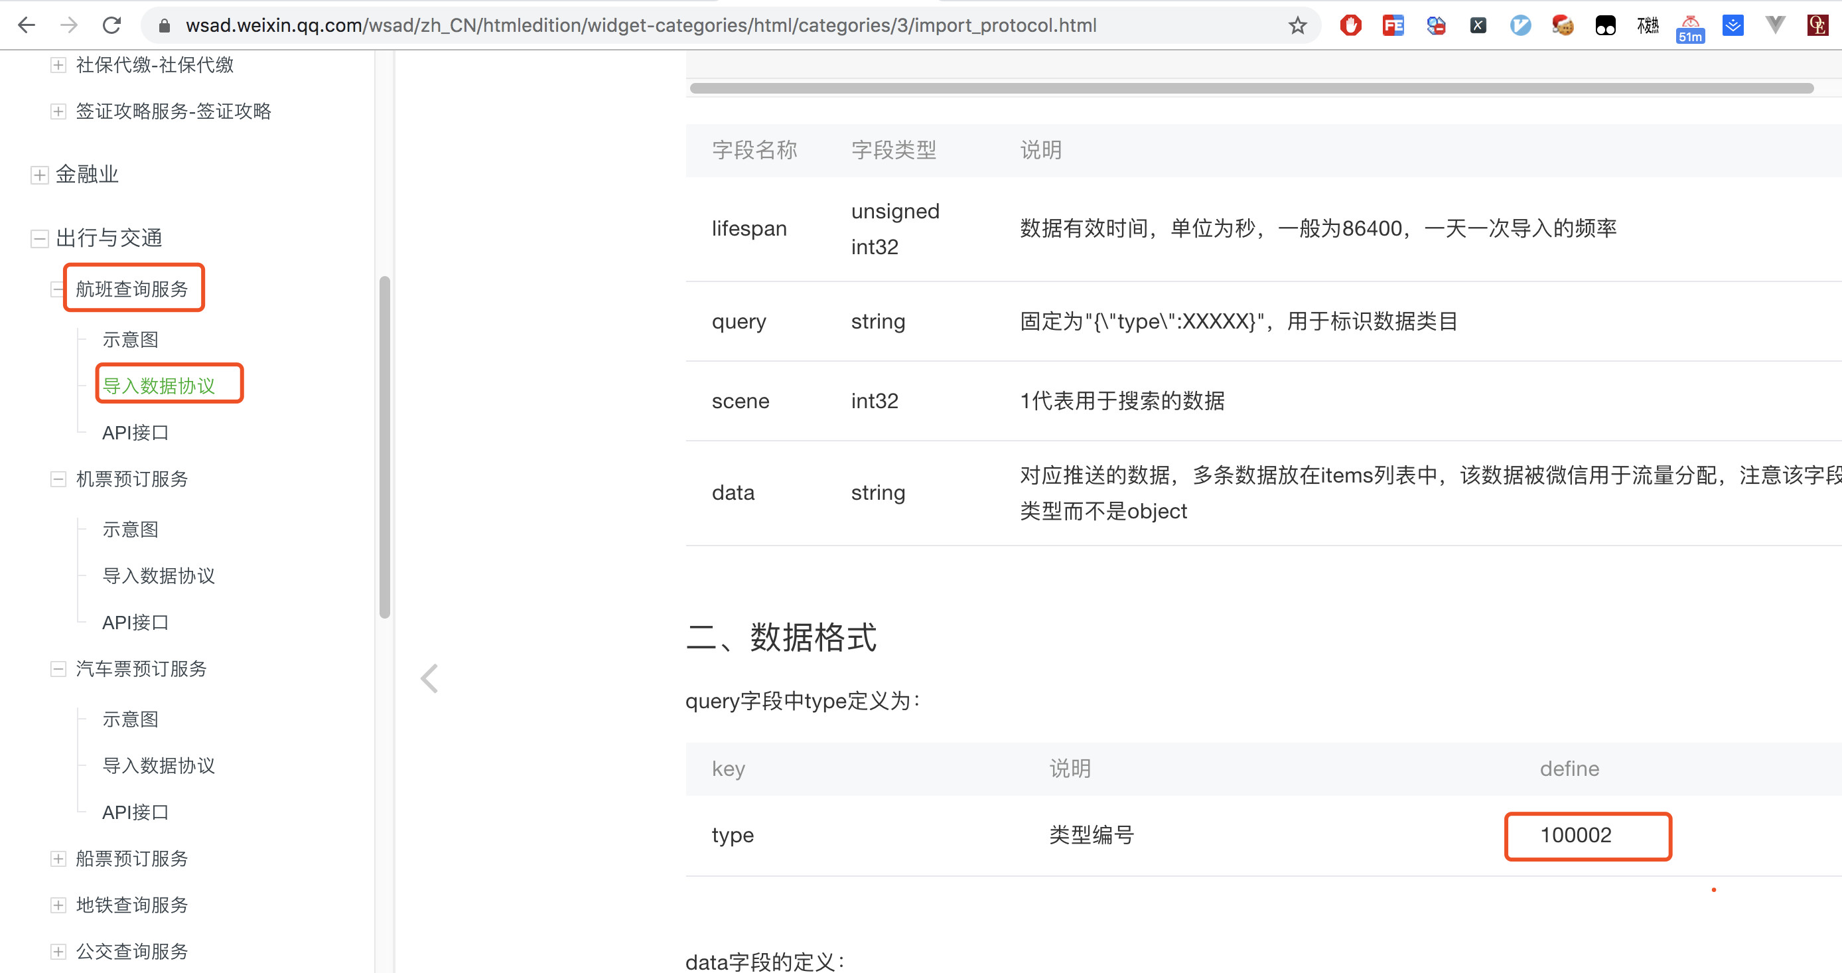Open 示意图 under 汽车票预订服务

coord(130,719)
